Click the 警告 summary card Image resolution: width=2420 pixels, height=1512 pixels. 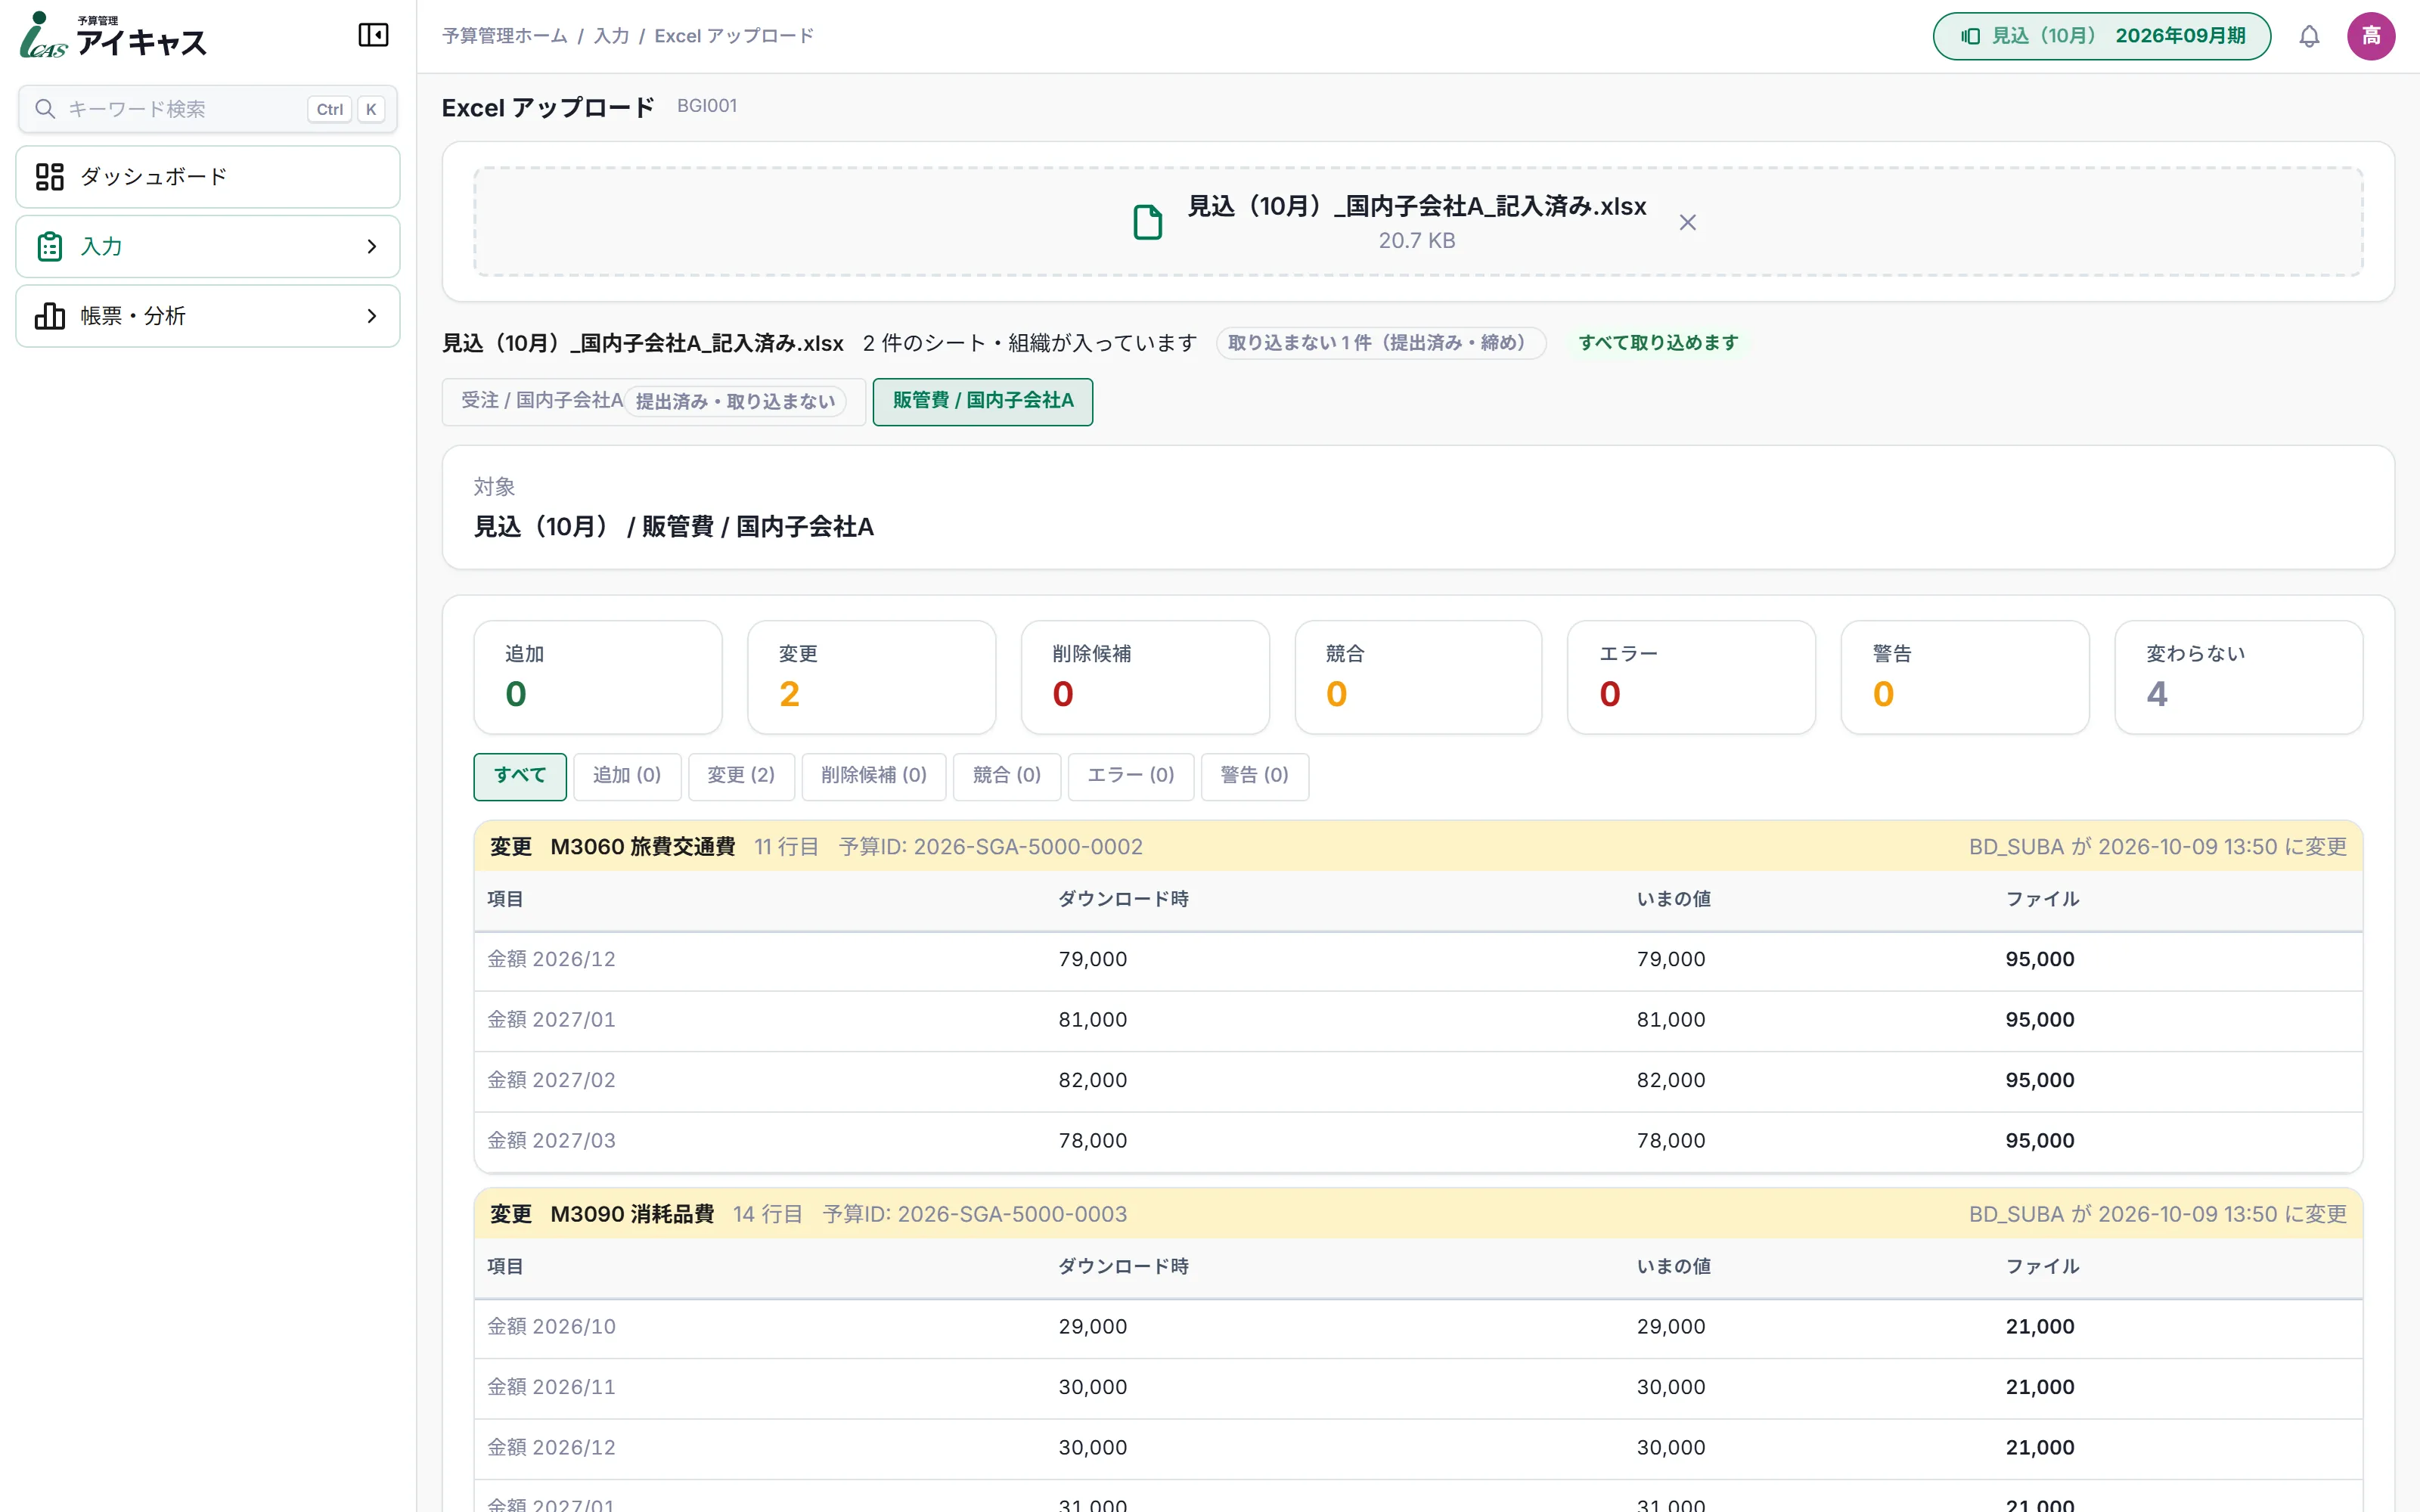1965,678
